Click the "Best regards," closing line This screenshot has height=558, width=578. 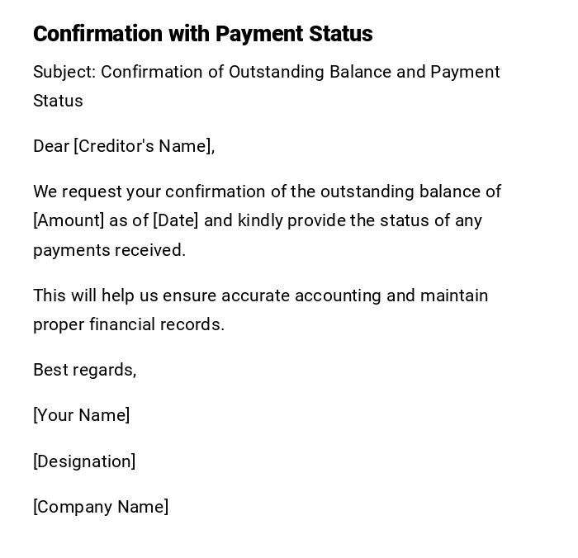click(84, 370)
